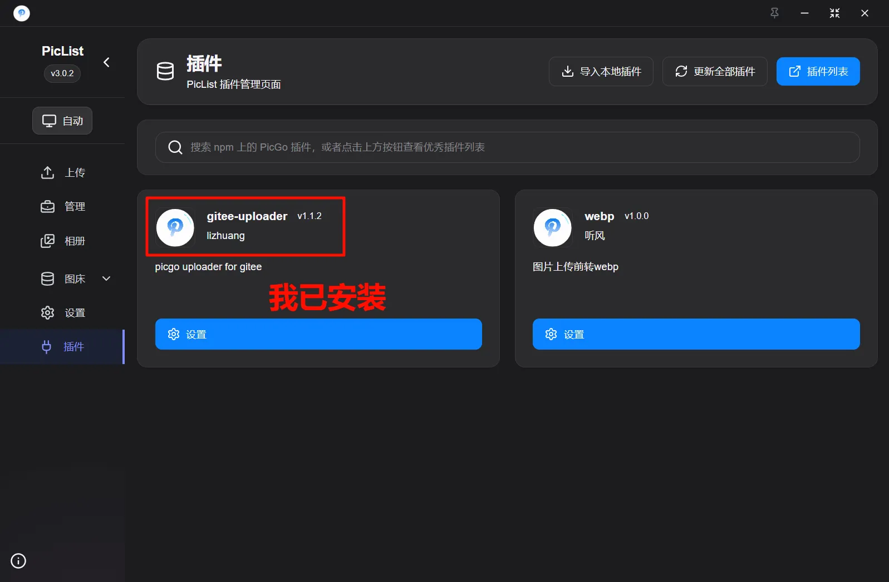Select the 插件 sidebar item
This screenshot has width=889, height=582.
click(x=62, y=347)
